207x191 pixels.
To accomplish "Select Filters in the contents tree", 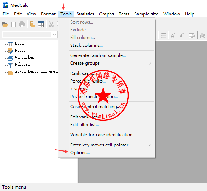I will pos(22,64).
